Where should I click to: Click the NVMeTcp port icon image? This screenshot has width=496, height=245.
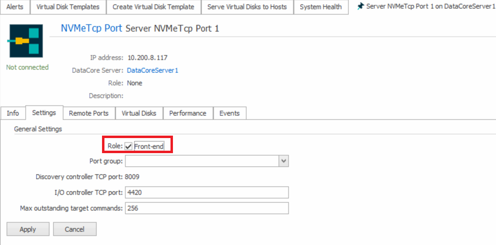27,41
